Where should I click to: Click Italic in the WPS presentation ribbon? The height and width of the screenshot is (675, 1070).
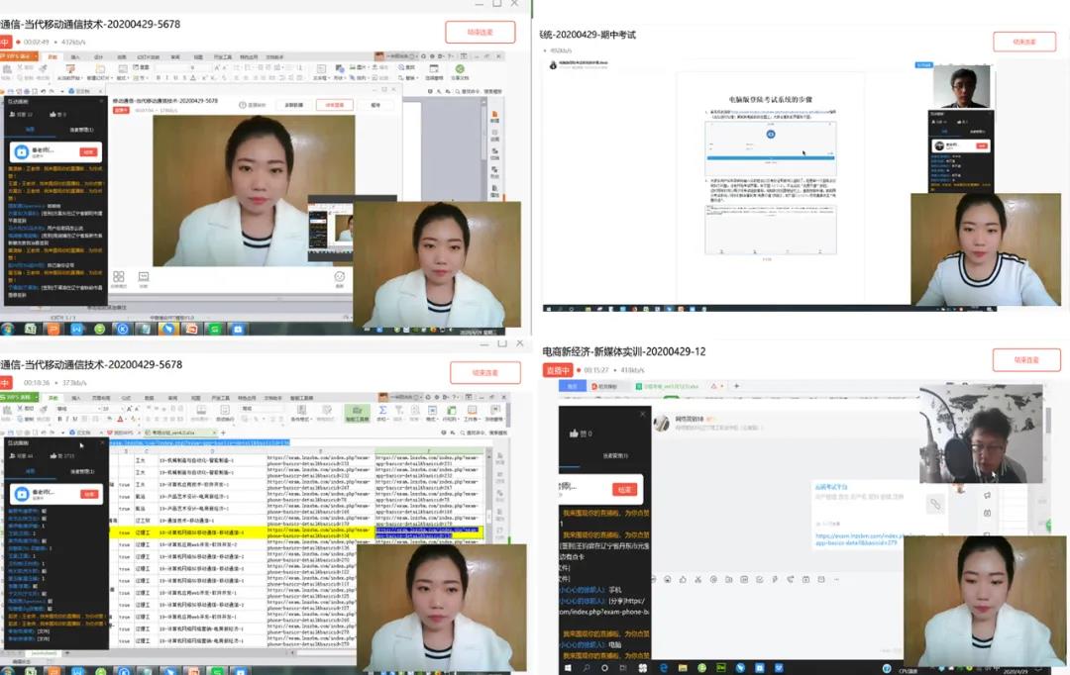(x=167, y=76)
